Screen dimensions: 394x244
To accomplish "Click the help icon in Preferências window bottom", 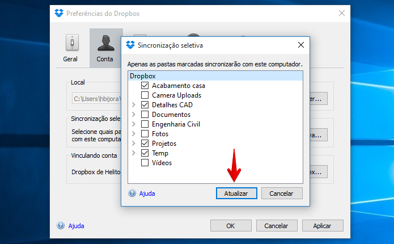I will click(x=61, y=226).
